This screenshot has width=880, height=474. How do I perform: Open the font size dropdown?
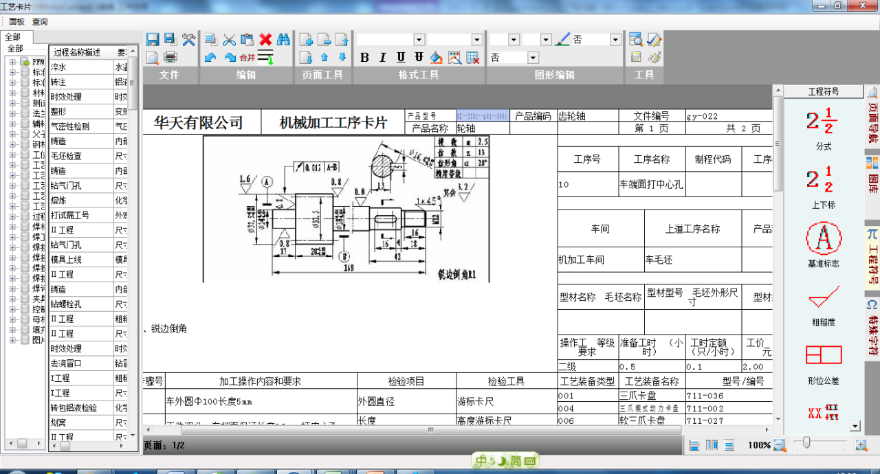pyautogui.click(x=476, y=40)
